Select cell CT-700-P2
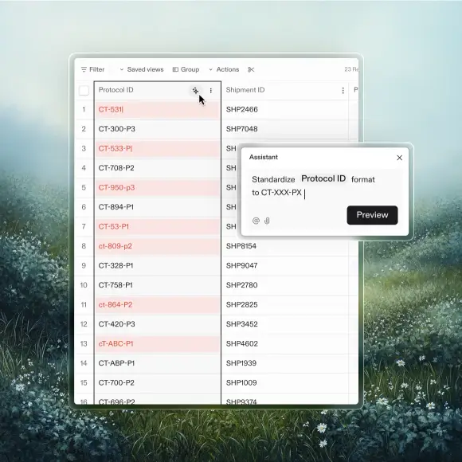This screenshot has height=462, width=462. (x=158, y=382)
